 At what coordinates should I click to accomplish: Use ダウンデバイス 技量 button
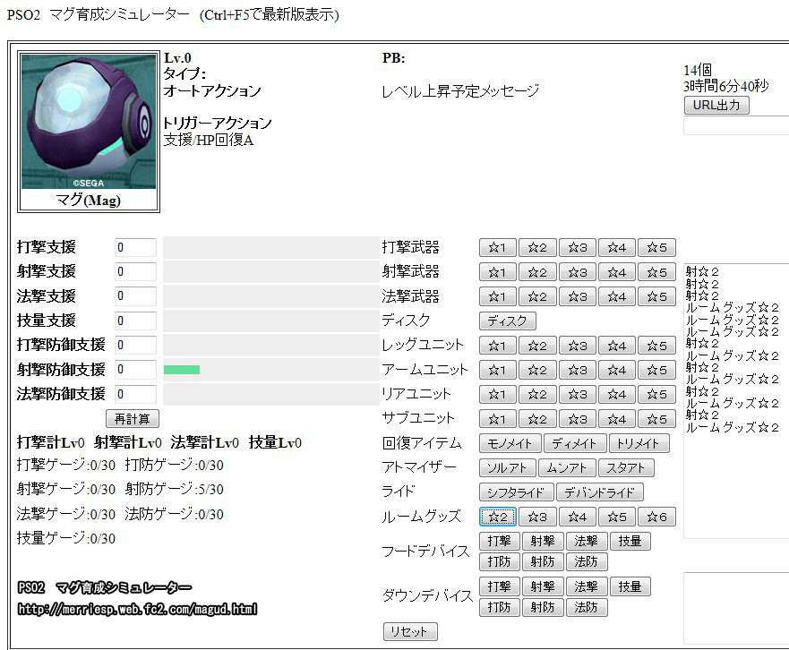[x=630, y=586]
